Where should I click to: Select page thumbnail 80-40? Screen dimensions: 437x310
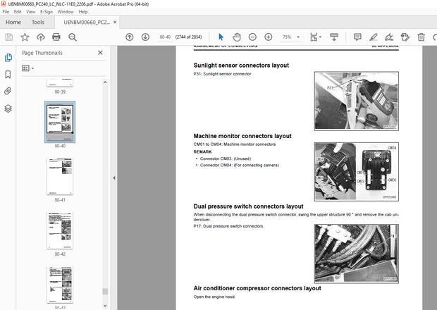click(60, 122)
